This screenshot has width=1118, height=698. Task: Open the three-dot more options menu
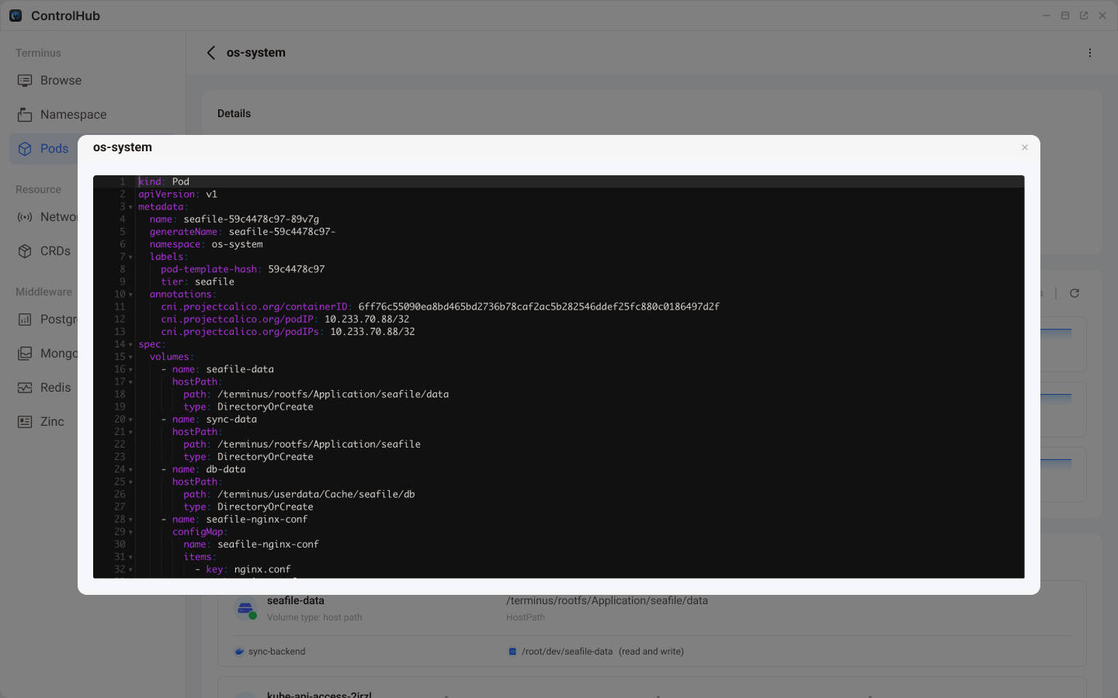[x=1089, y=53]
